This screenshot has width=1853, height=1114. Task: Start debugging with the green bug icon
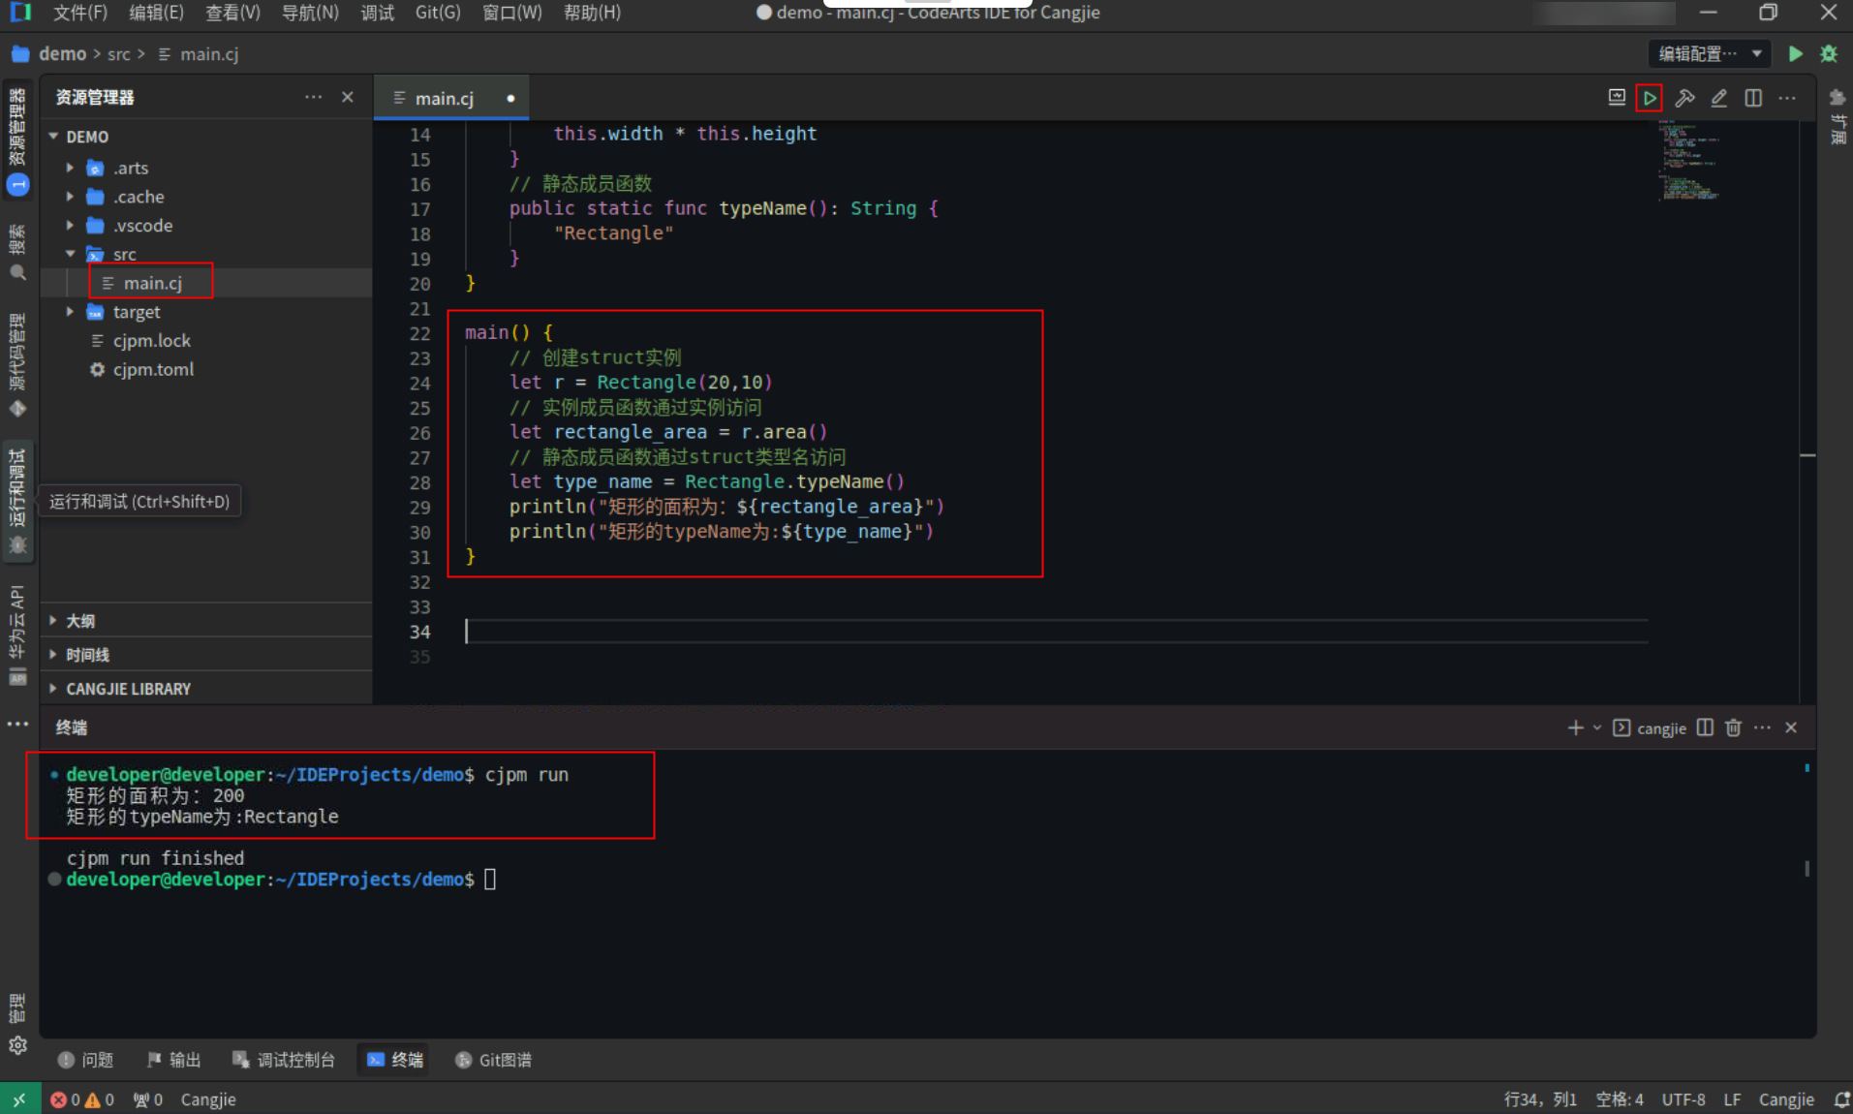[1829, 54]
